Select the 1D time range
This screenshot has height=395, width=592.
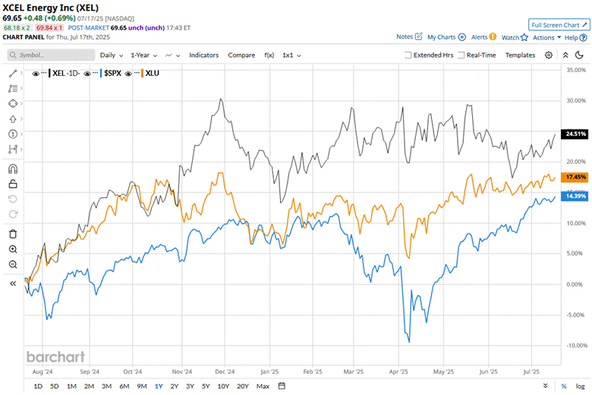click(38, 386)
